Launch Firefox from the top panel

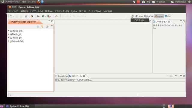point(38,2)
